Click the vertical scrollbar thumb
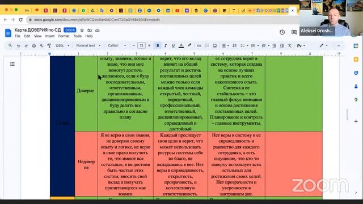The width and height of the screenshot is (363, 204). click(347, 114)
